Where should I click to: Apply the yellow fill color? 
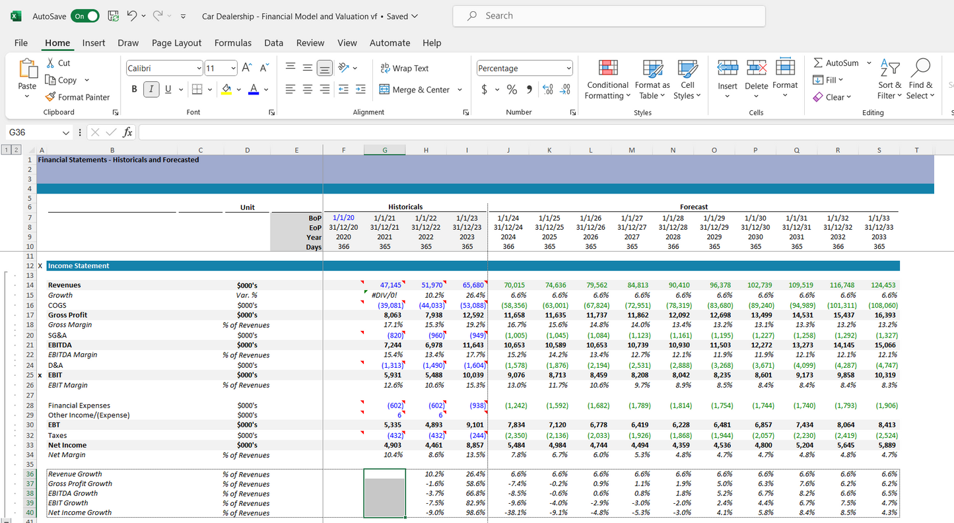pos(226,90)
